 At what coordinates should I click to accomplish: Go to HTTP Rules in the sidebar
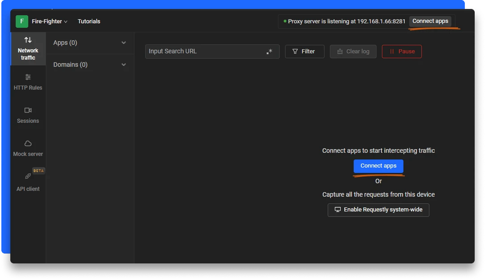tap(28, 82)
